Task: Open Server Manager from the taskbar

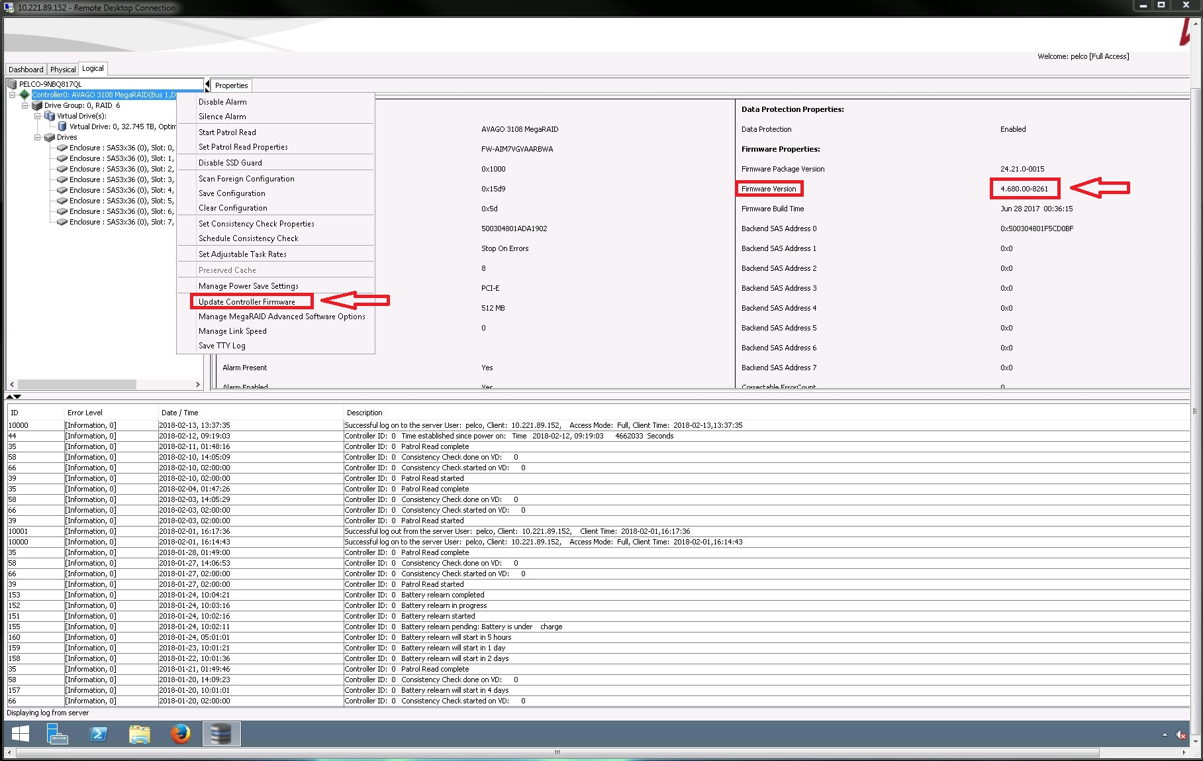Action: 58,734
